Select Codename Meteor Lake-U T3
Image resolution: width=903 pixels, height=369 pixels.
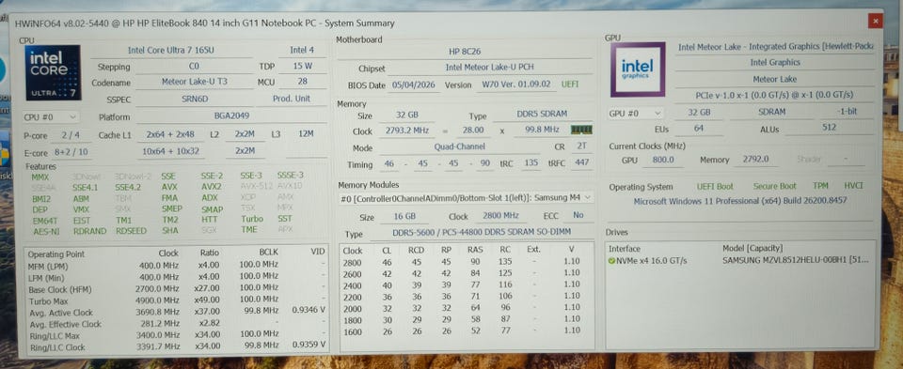click(x=194, y=82)
